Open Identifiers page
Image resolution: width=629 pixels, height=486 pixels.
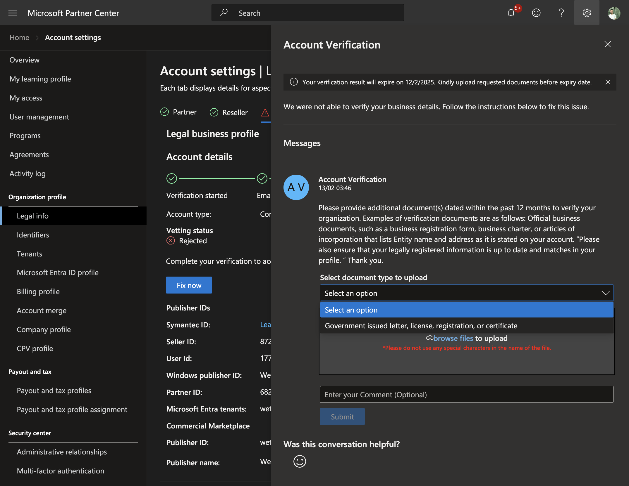point(33,235)
